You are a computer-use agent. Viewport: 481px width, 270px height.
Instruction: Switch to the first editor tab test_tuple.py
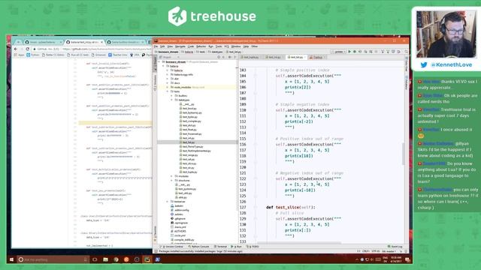250,57
